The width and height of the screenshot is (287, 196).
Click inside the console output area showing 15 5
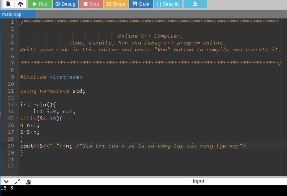pyautogui.click(x=143, y=190)
